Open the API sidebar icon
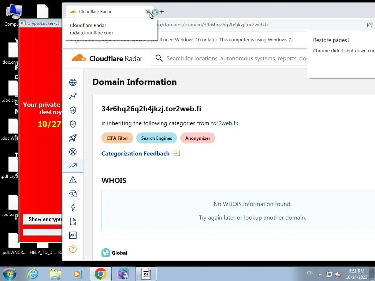The height and width of the screenshot is (281, 375). [73, 235]
